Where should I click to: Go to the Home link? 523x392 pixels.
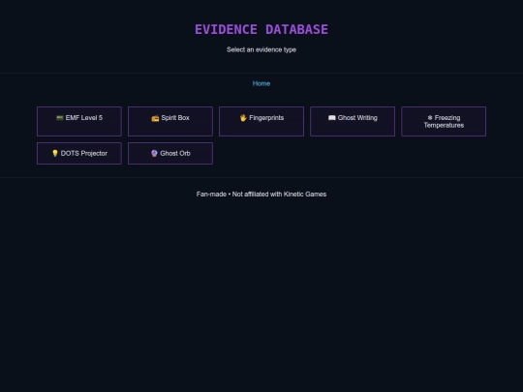click(261, 83)
